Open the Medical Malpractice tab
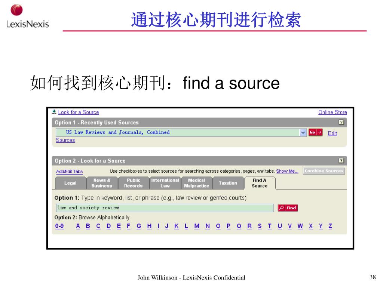383x287 pixels. pos(197,183)
